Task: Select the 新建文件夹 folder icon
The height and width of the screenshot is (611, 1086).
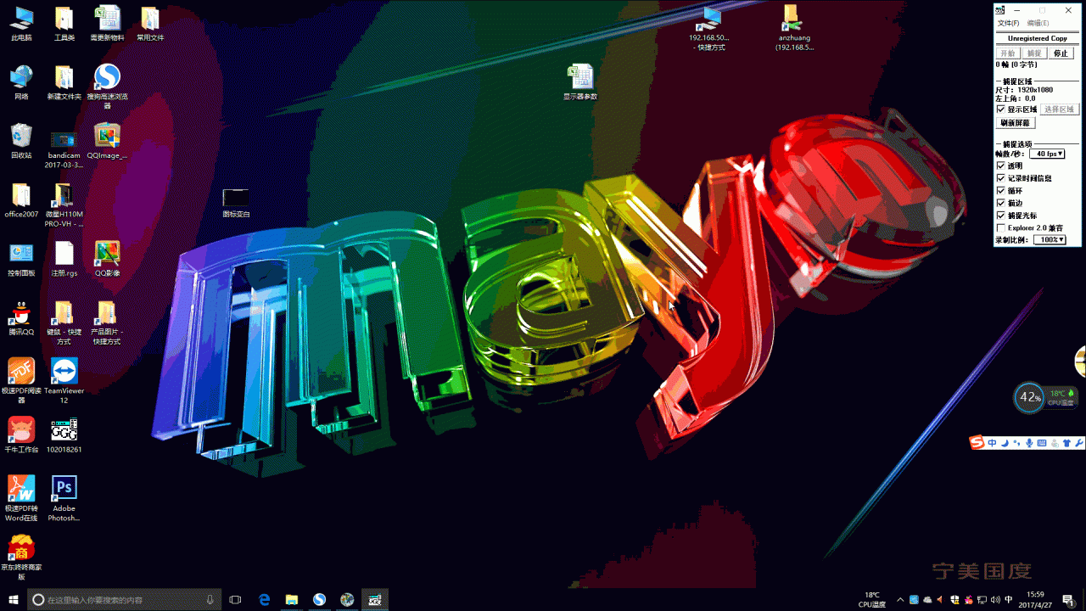Action: point(64,82)
